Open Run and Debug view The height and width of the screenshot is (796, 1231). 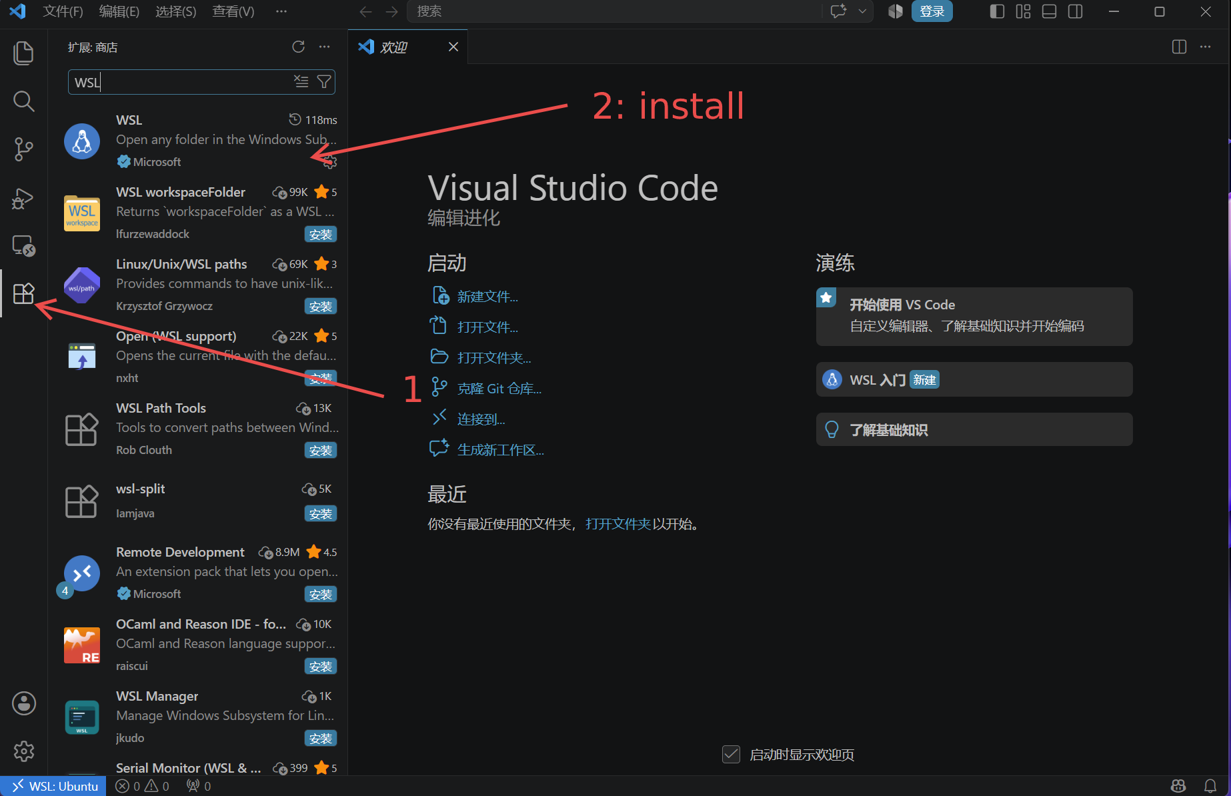click(24, 198)
